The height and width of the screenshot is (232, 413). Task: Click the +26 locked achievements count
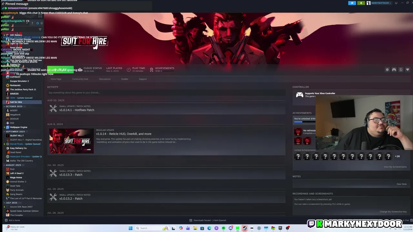coord(397,156)
